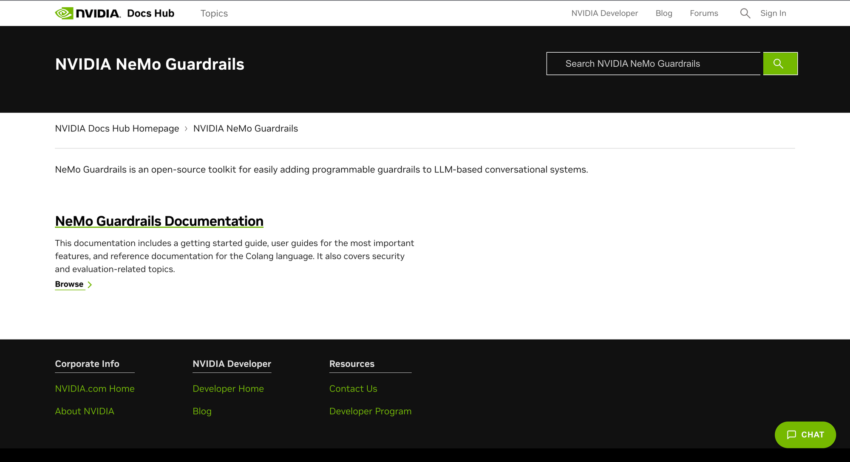This screenshot has height=462, width=850.
Task: Open Developer Program footer link
Action: (371, 411)
